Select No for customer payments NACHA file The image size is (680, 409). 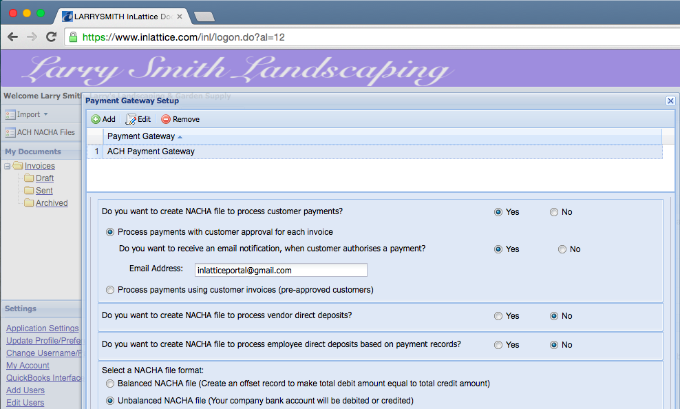pyautogui.click(x=554, y=212)
